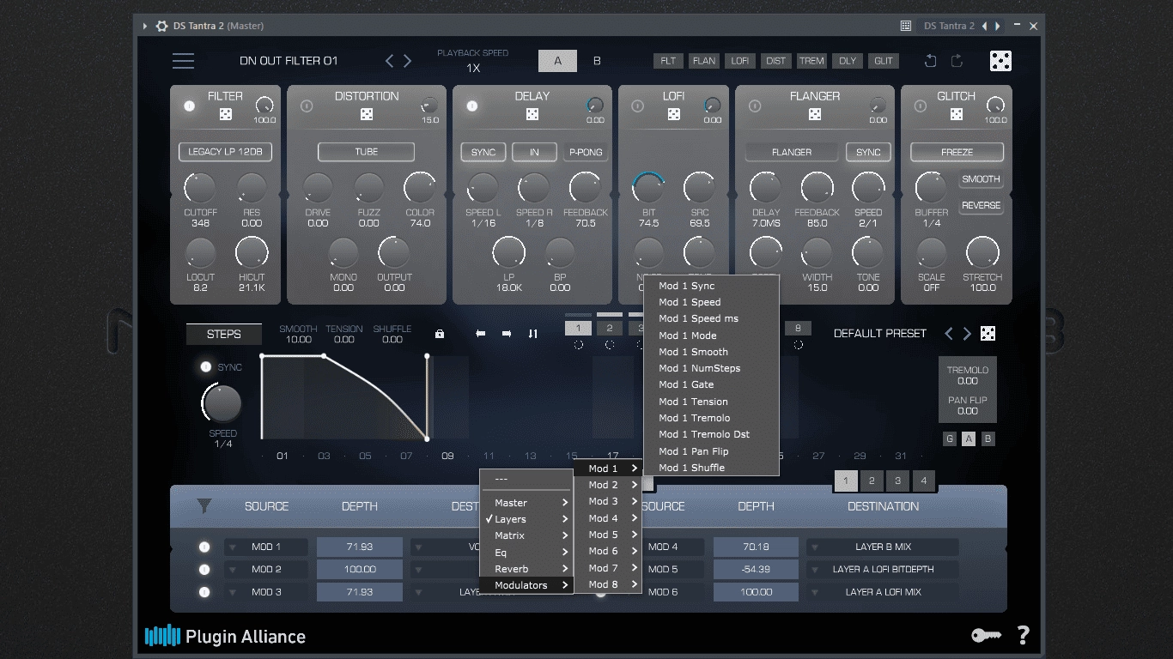Click the lock icon in modulator section

point(440,334)
